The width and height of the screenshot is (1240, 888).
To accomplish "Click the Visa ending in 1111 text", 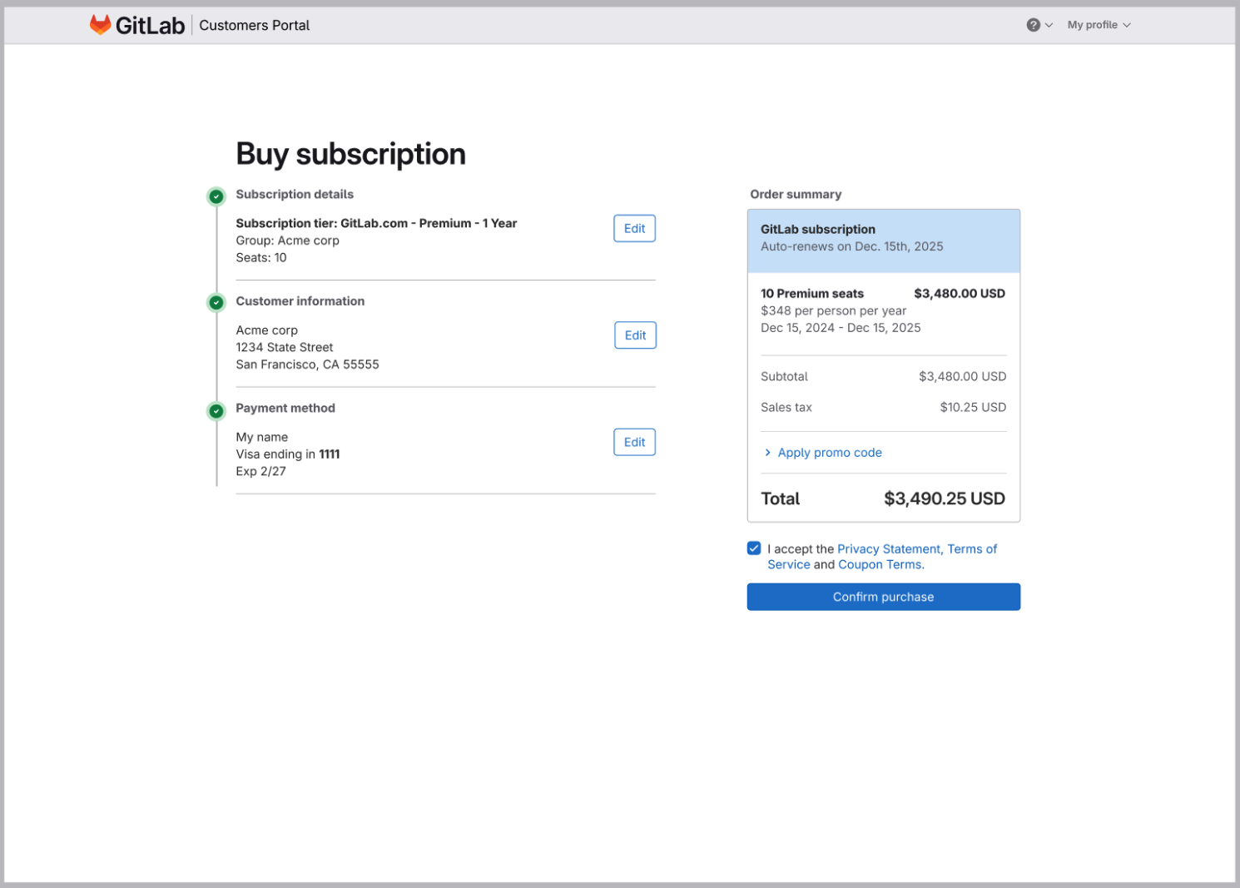I will [288, 454].
